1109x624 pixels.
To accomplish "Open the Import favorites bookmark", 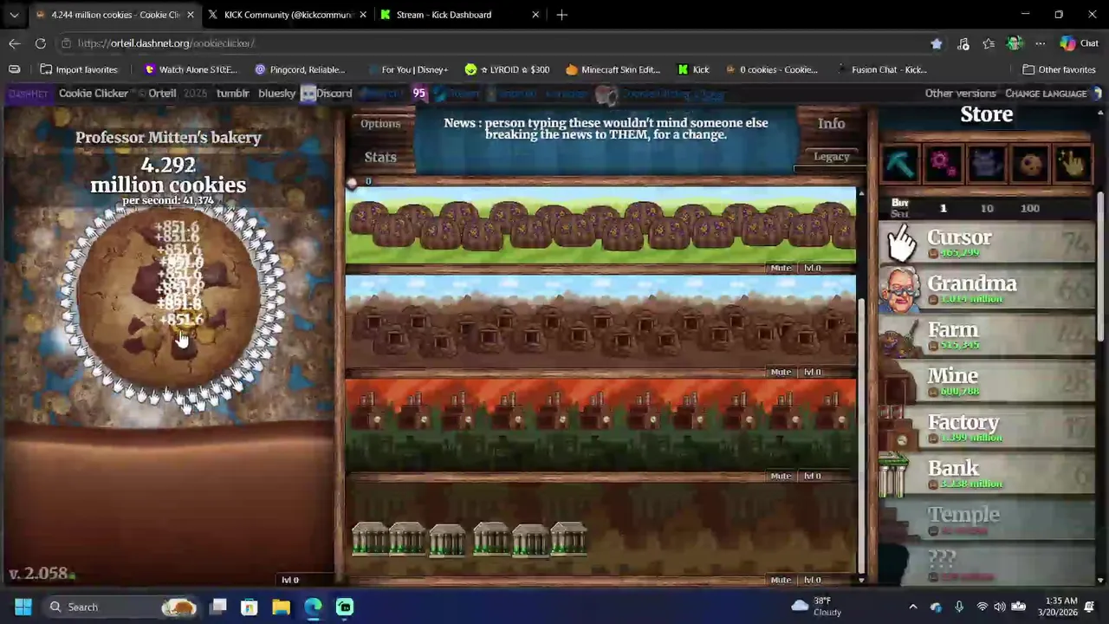I will point(79,69).
